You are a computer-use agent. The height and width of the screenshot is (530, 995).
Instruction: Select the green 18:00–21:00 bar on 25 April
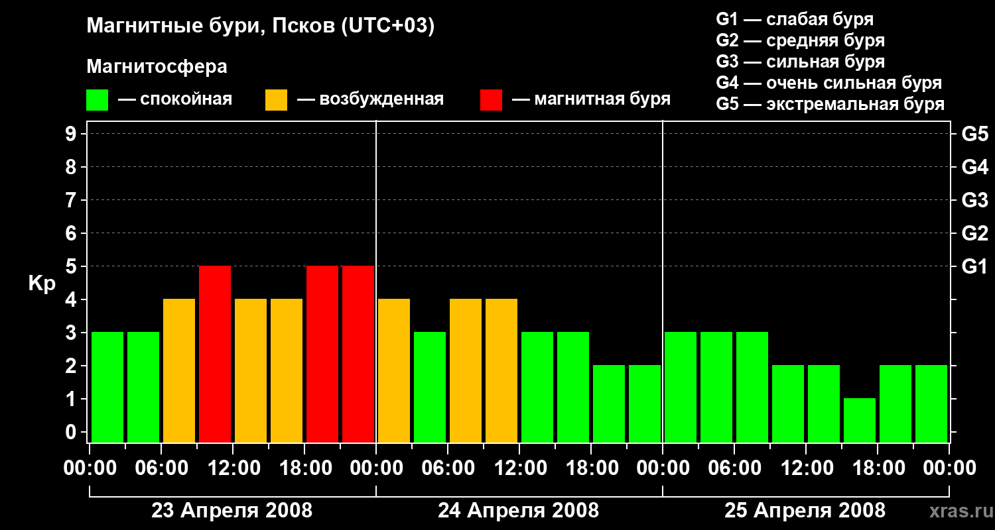(895, 403)
